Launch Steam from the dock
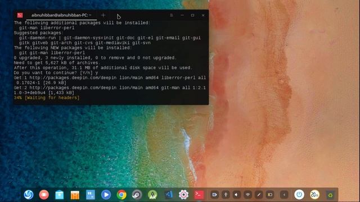 pos(137,195)
